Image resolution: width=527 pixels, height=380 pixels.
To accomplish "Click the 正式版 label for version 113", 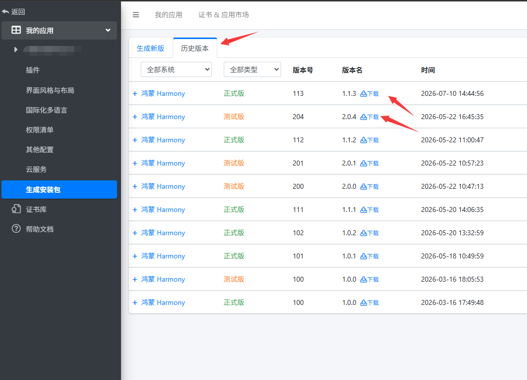I will 234,93.
